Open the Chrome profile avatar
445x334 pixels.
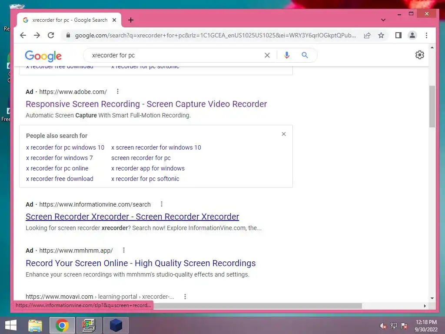(412, 35)
